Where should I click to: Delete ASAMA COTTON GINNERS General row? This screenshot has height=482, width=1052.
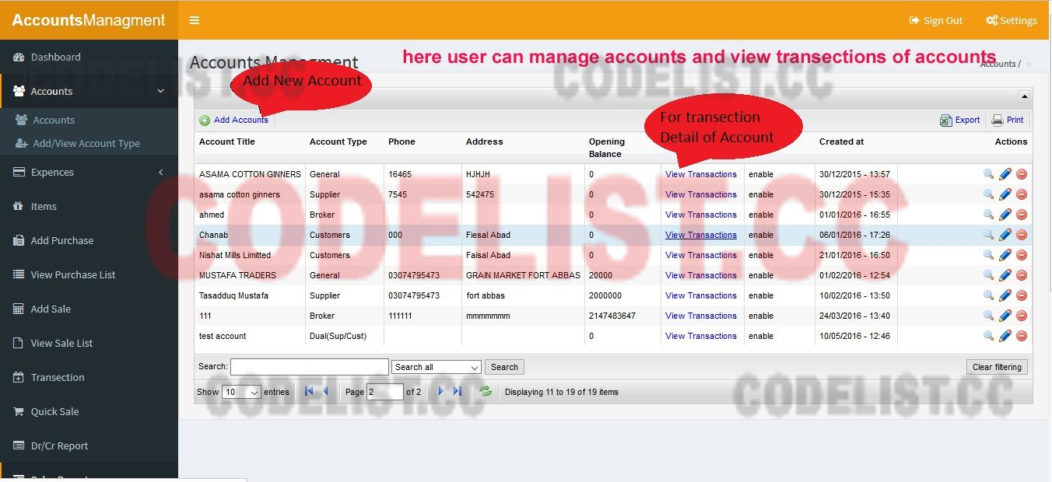pyautogui.click(x=1022, y=174)
